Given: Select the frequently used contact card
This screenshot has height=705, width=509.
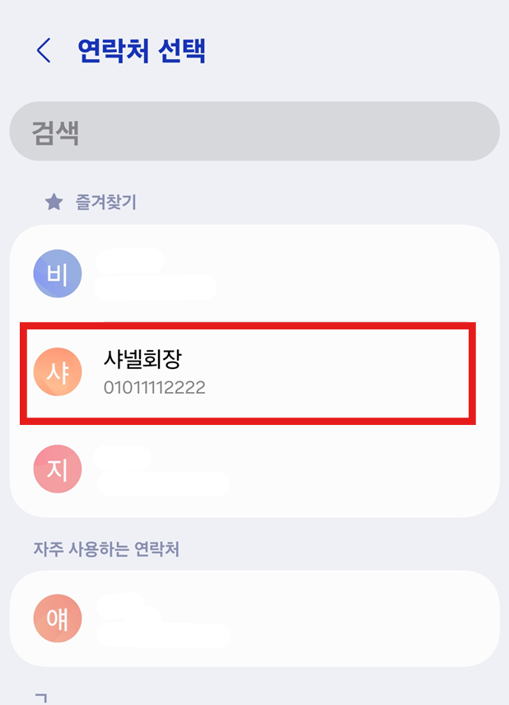Looking at the screenshot, I should (x=247, y=616).
